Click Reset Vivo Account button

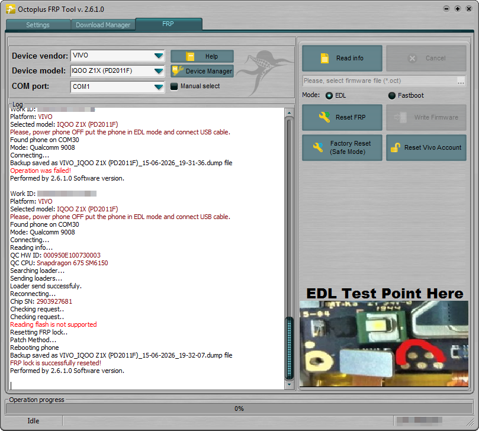pos(426,147)
